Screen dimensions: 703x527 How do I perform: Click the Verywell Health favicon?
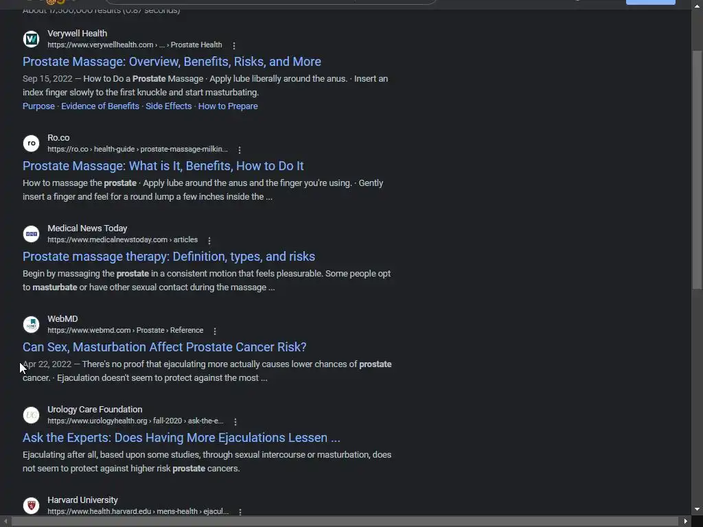(32, 39)
